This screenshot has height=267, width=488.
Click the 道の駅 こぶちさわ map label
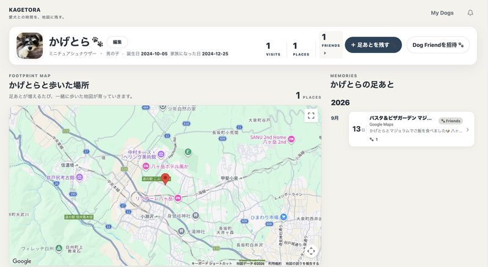point(156,179)
